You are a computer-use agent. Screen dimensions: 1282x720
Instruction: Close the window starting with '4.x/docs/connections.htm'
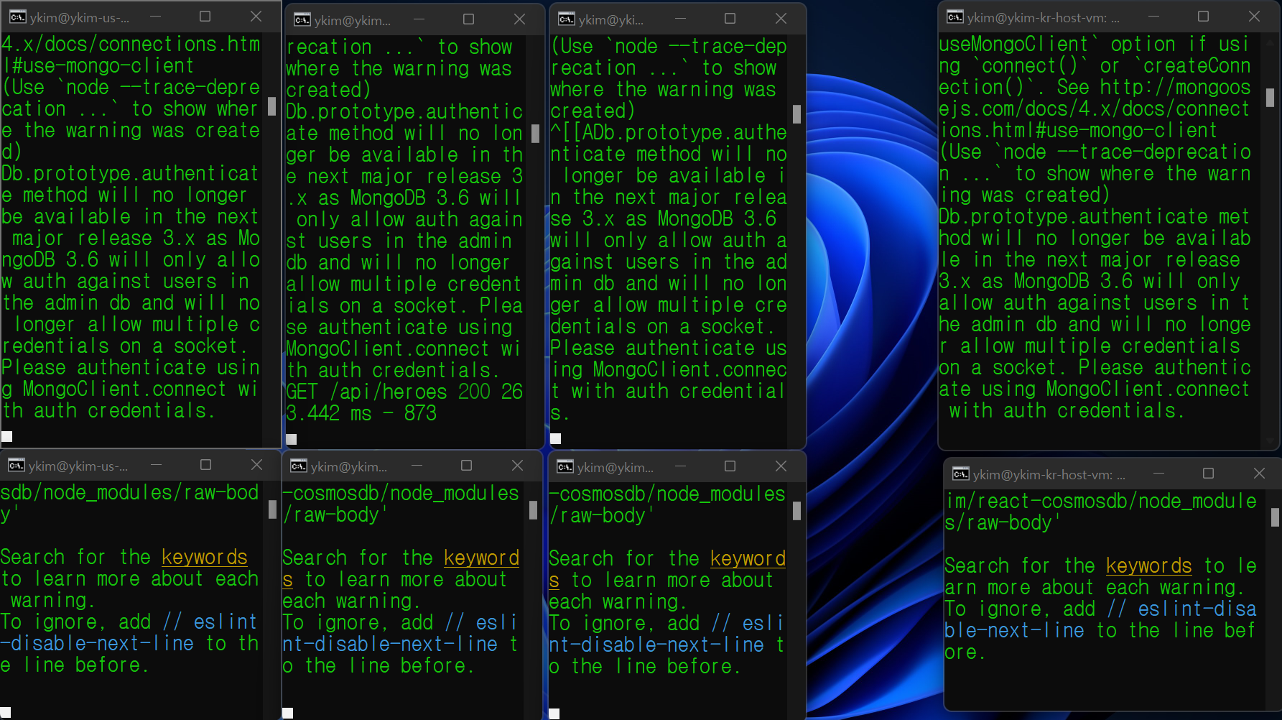click(256, 17)
